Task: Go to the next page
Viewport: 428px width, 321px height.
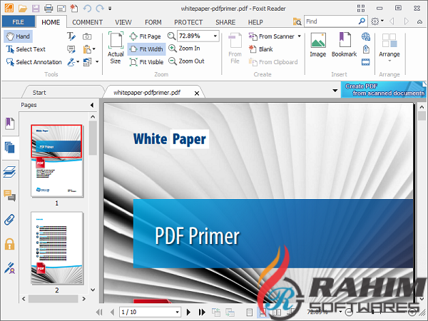Action: click(188, 312)
